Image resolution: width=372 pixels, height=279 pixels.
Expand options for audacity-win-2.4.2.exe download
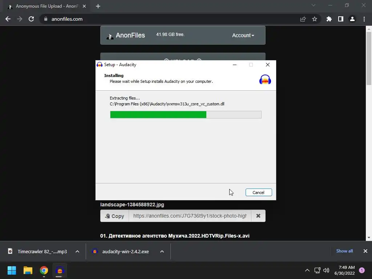[162, 251]
